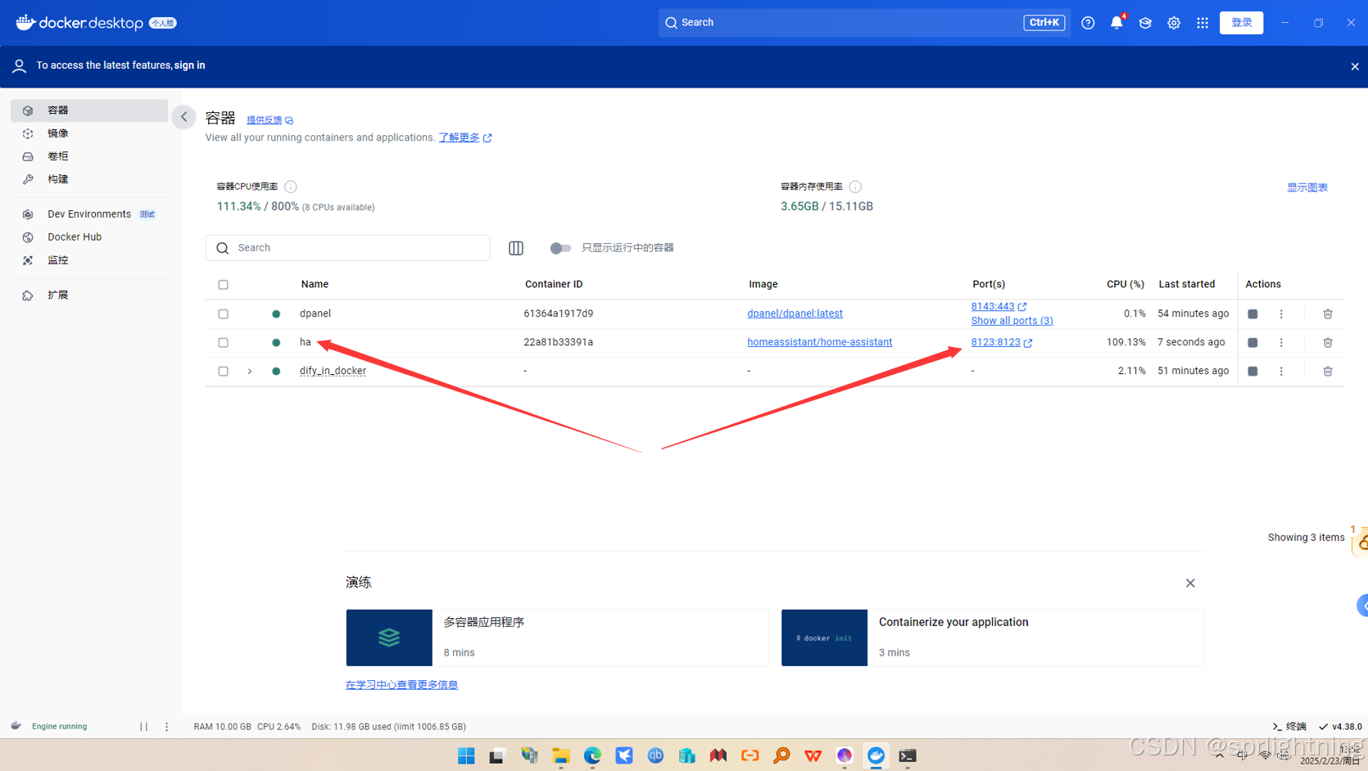This screenshot has height=771, width=1368.
Task: Open the settings gear icon
Action: pyautogui.click(x=1174, y=23)
